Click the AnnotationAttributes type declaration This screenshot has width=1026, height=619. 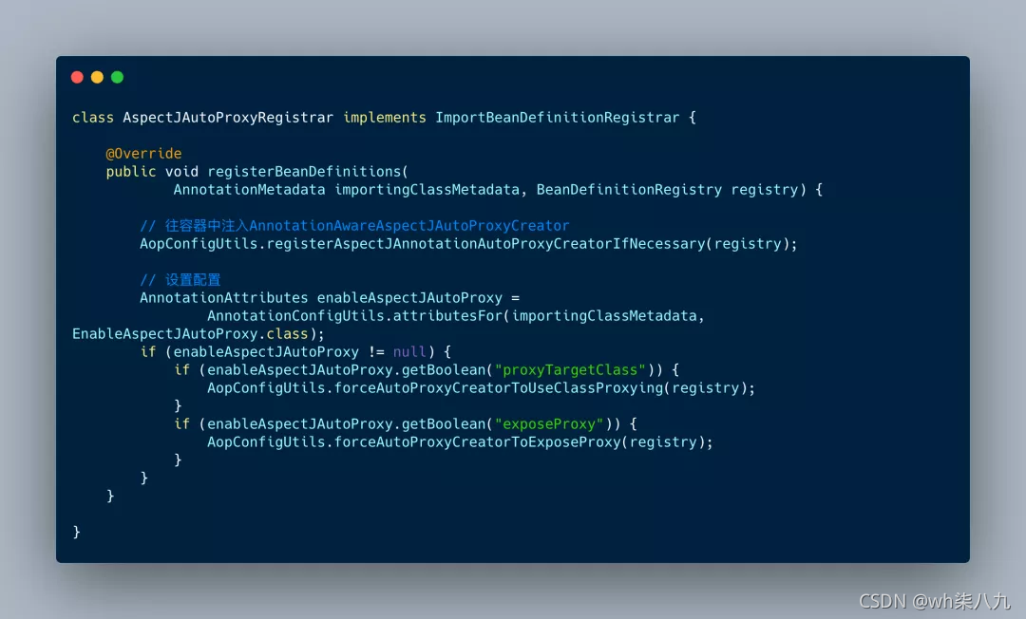pyautogui.click(x=224, y=298)
